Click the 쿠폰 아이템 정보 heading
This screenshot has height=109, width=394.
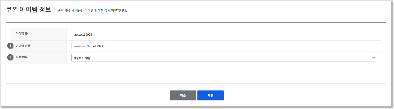[28, 9]
